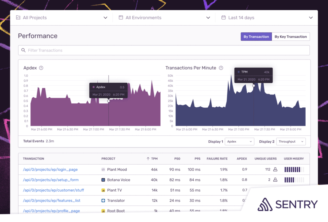
Task: Switch to By Key Transaction view
Action: 291,37
